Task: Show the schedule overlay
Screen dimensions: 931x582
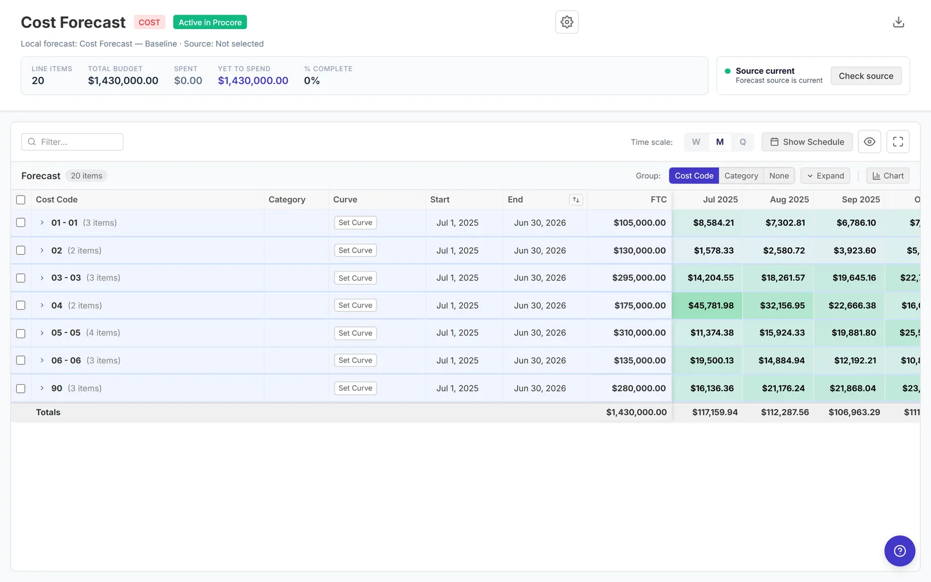Action: (807, 142)
